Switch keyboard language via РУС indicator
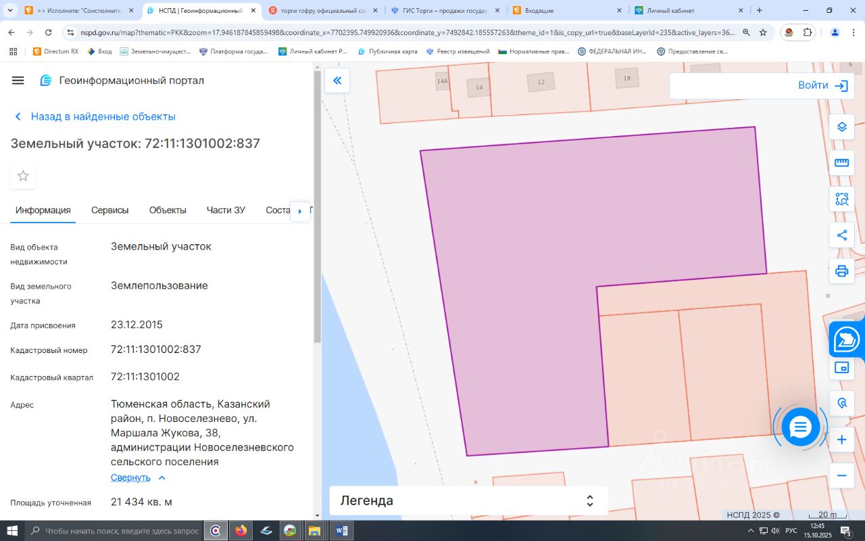The height and width of the screenshot is (541, 865). click(x=791, y=531)
